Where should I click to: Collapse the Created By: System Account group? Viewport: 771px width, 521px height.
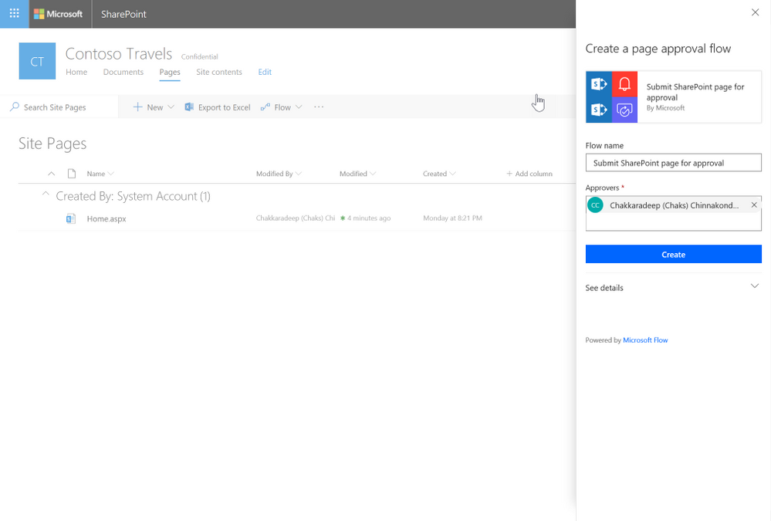pos(46,196)
